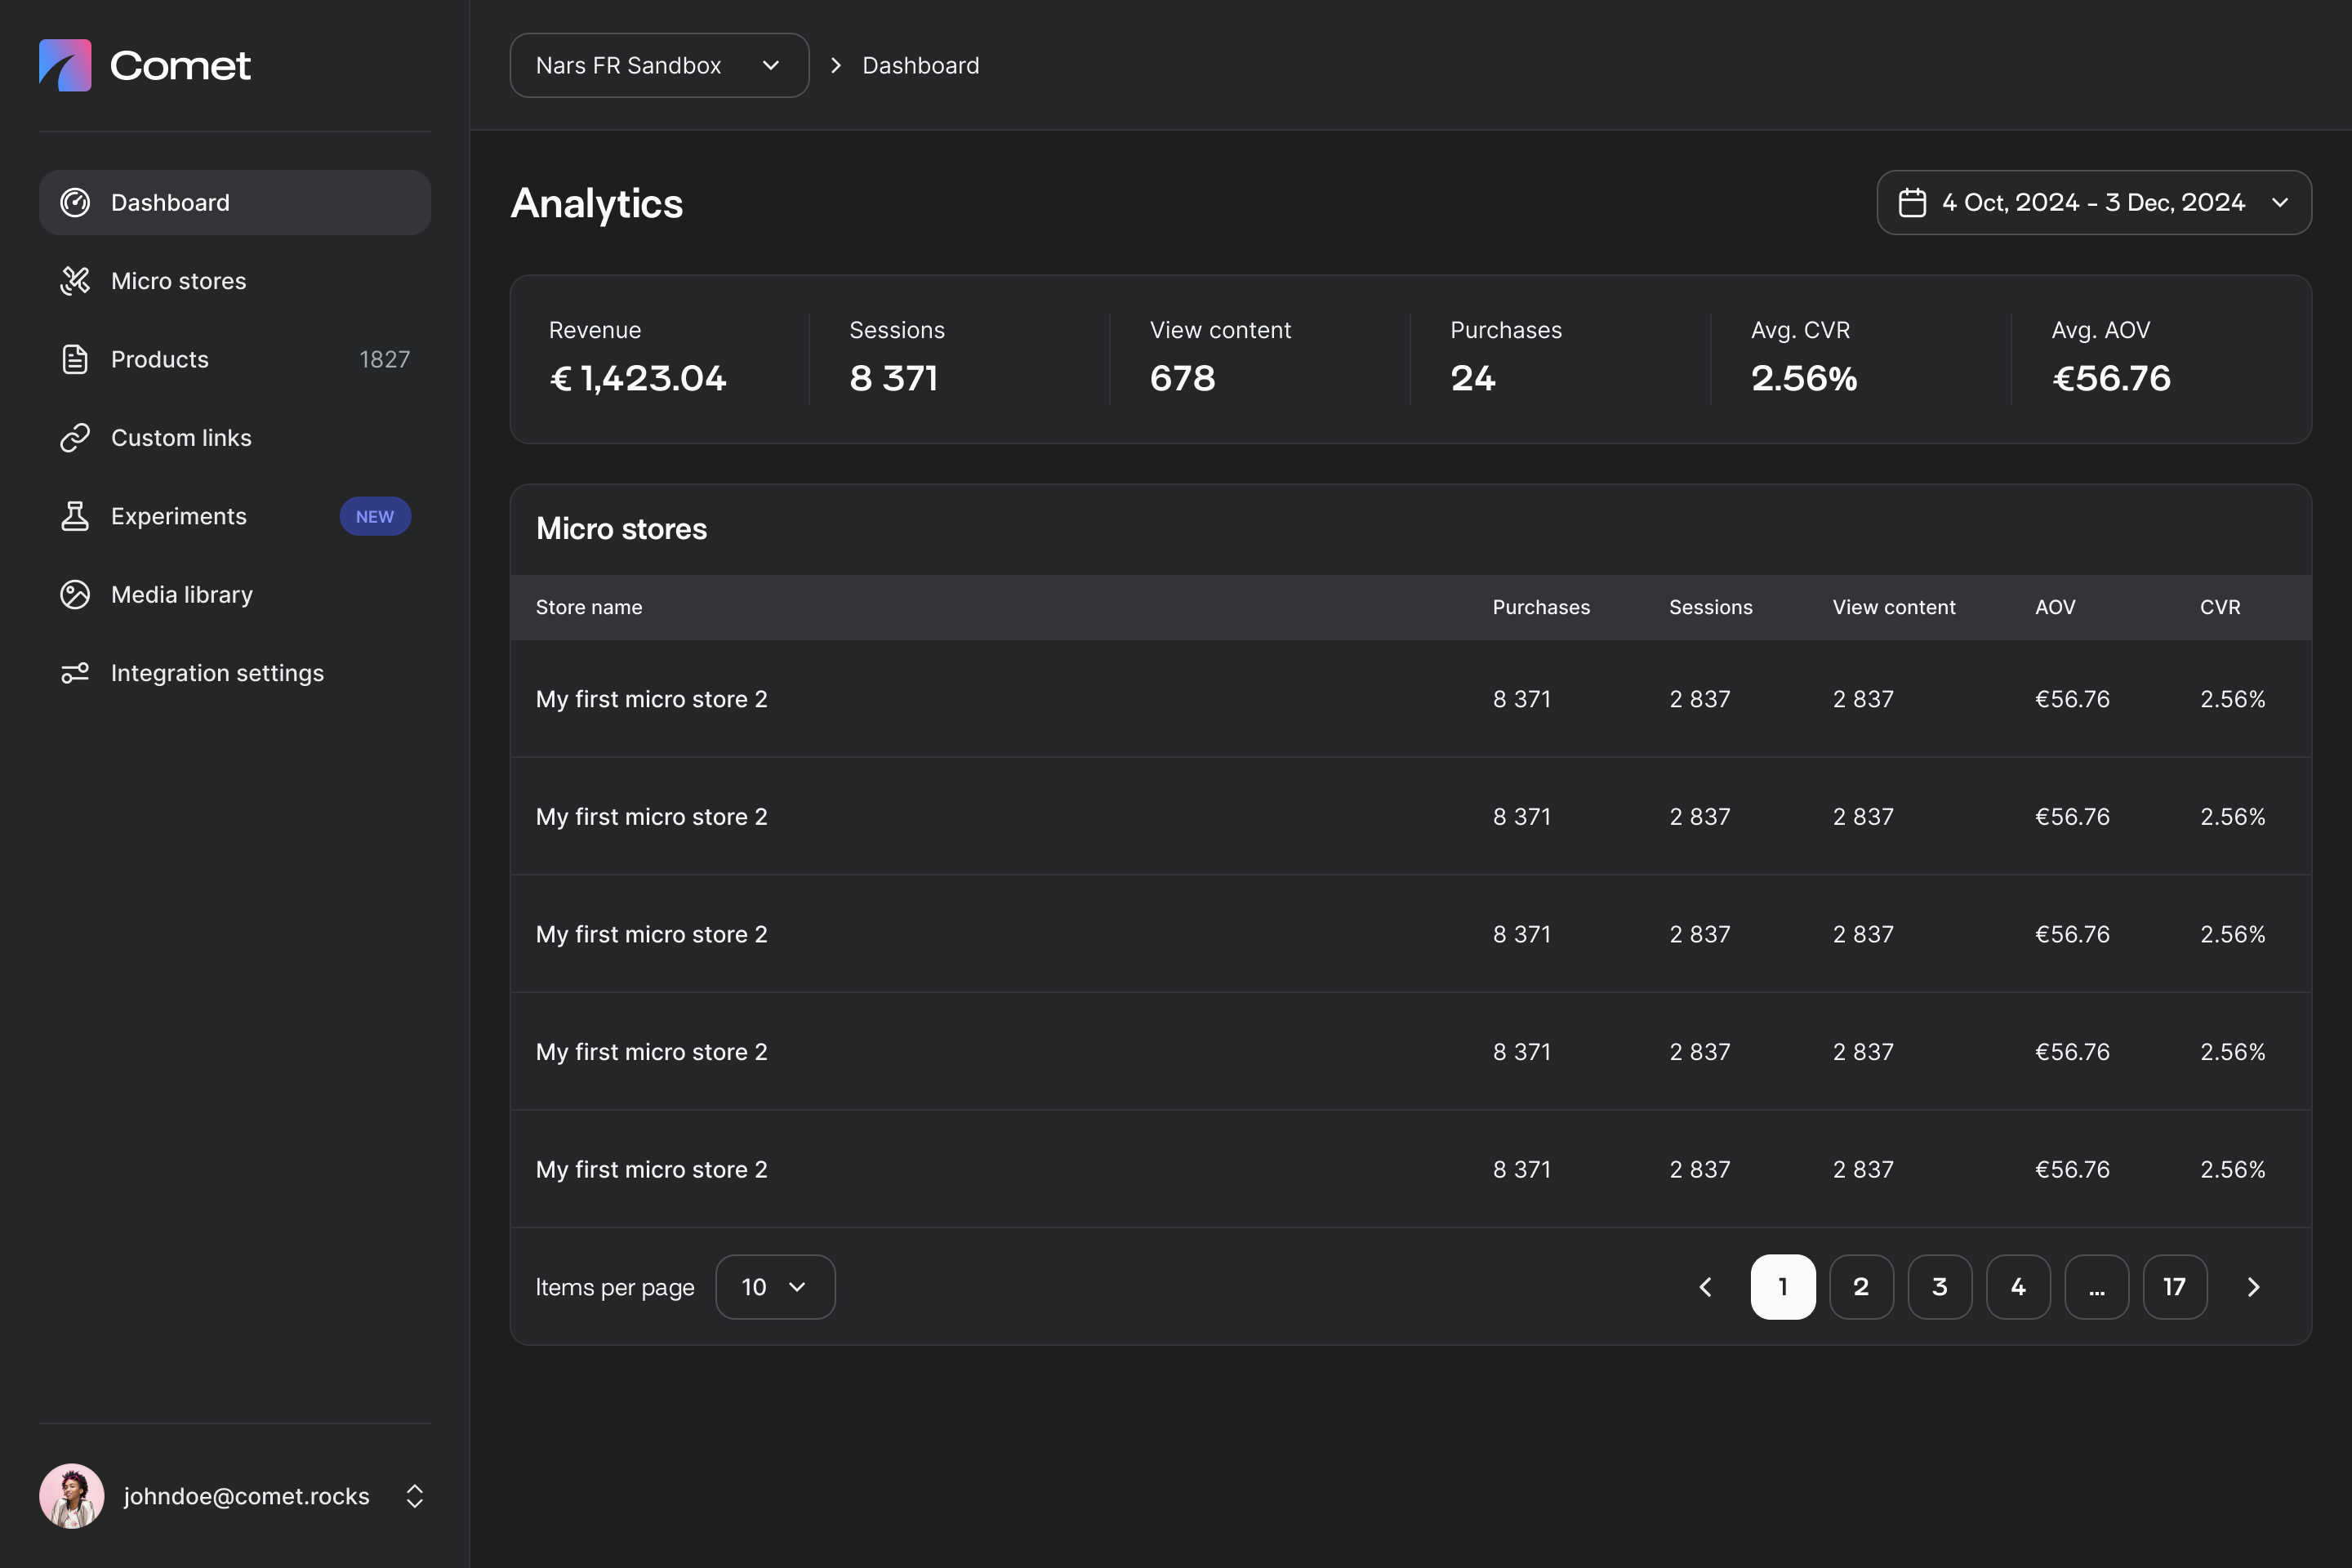2352x1568 pixels.
Task: Go to next page with right arrow
Action: [x=2253, y=1287]
